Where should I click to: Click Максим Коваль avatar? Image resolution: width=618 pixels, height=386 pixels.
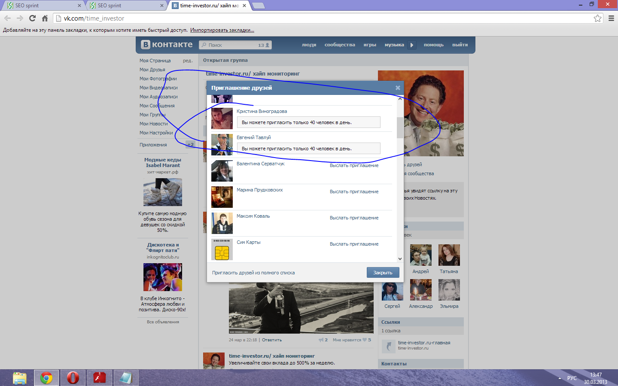(222, 223)
